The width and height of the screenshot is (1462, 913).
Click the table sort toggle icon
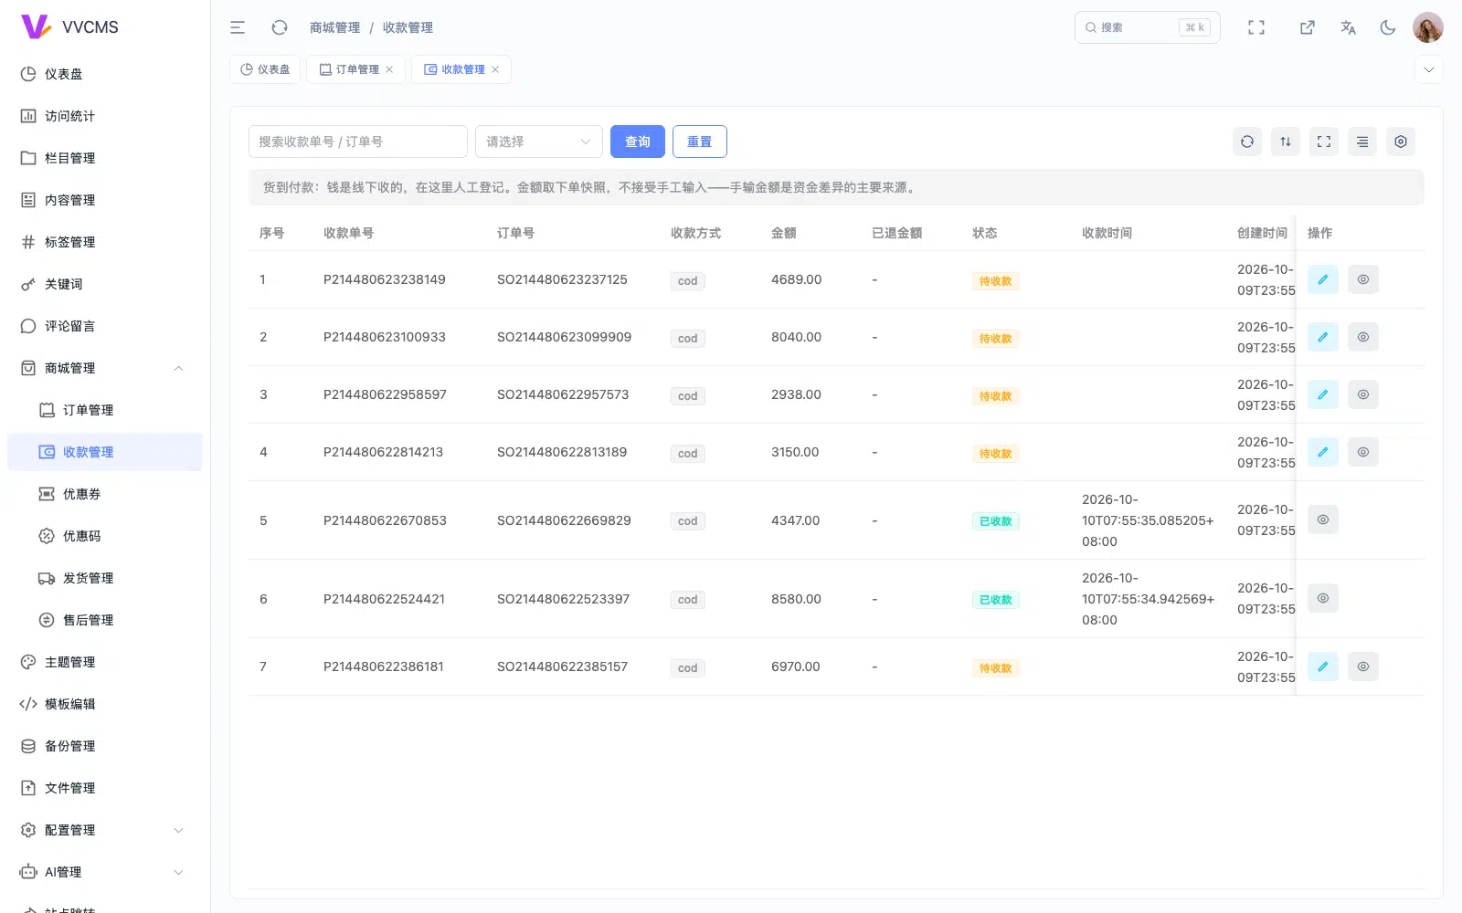(1286, 142)
